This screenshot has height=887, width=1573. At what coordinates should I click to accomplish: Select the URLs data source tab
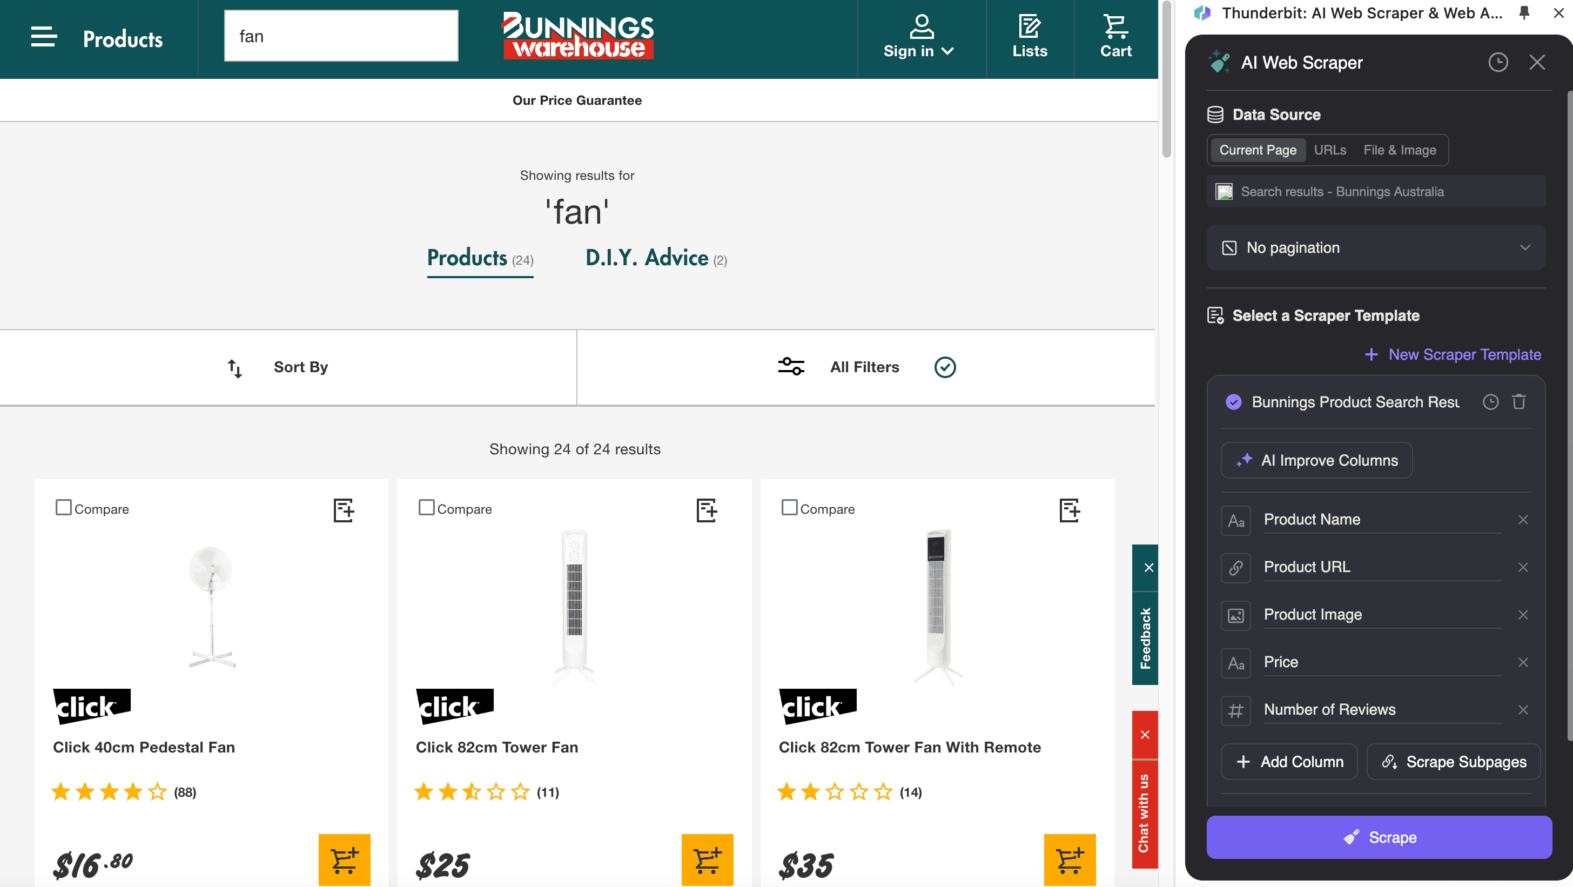[x=1329, y=150]
